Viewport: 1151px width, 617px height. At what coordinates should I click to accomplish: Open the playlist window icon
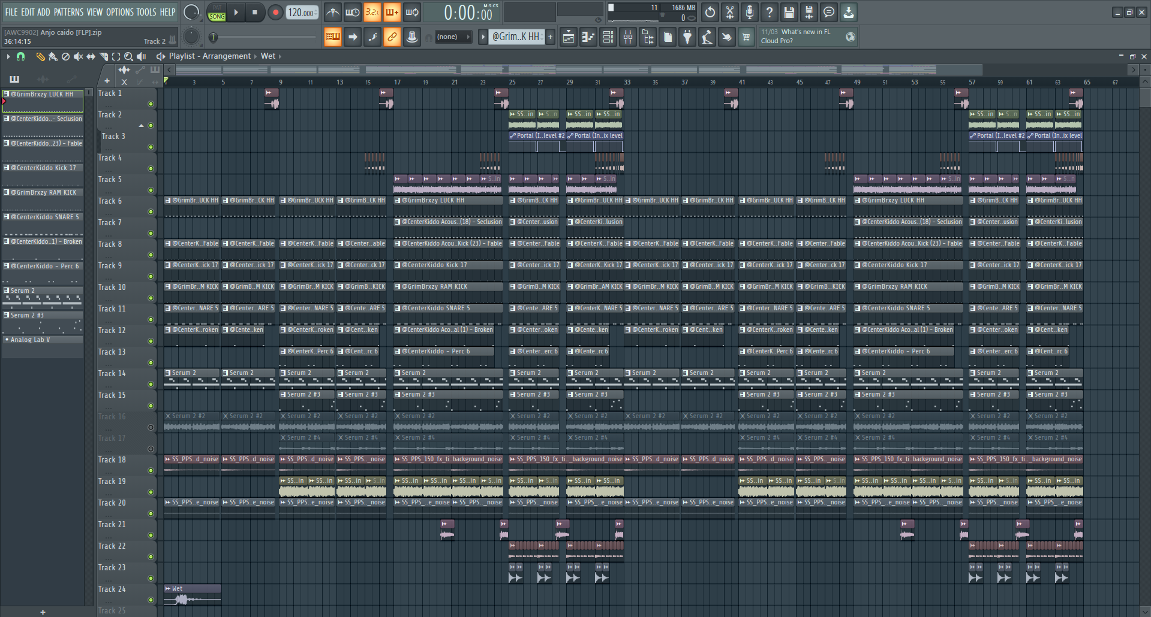click(x=569, y=37)
